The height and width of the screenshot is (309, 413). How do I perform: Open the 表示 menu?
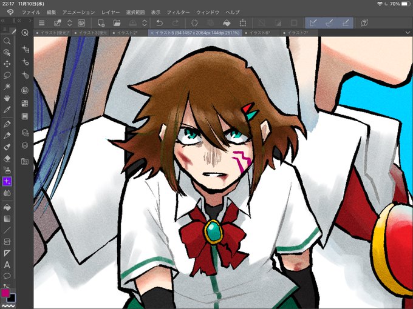tap(155, 12)
